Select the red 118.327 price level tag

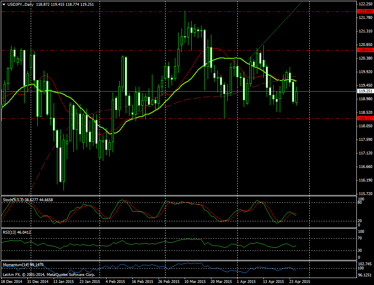click(x=365, y=118)
